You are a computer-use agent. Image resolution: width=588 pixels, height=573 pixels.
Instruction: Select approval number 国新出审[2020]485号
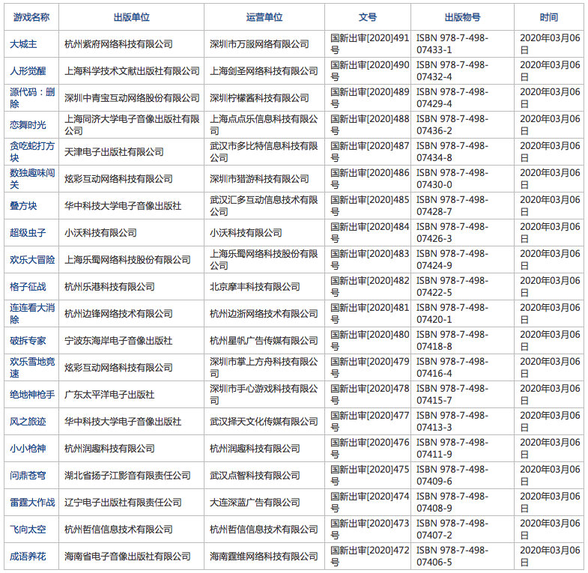[x=370, y=206]
